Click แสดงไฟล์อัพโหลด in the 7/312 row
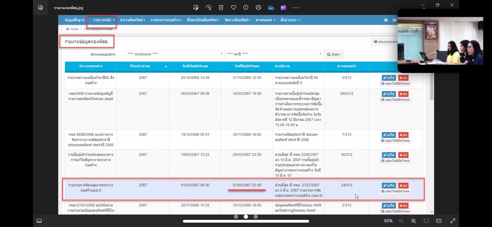Viewport: 492px width, 227px height. (x=395, y=141)
